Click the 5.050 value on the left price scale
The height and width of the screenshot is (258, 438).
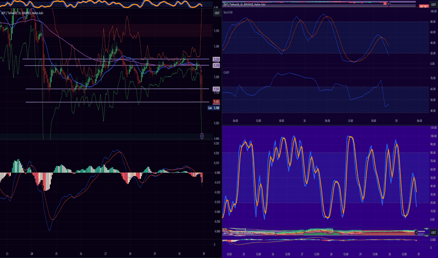217,123
